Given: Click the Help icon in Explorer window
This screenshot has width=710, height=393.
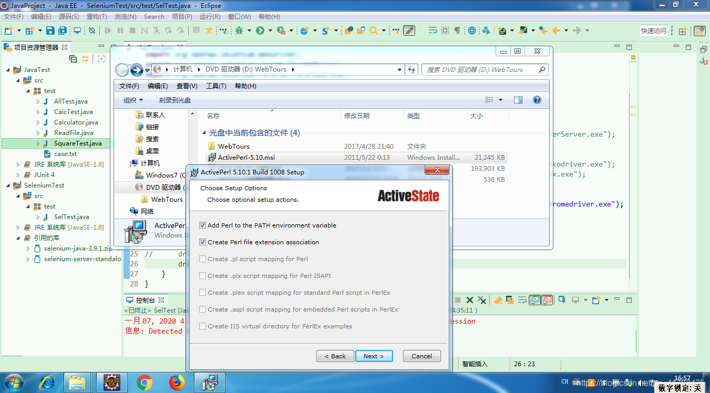Looking at the screenshot, I should [x=537, y=100].
